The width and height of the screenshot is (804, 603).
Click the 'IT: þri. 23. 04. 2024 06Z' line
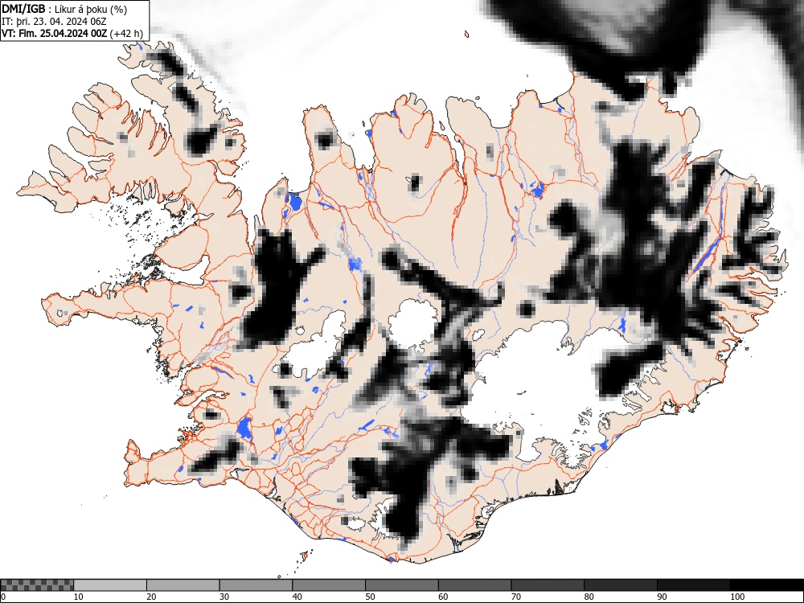[54, 22]
